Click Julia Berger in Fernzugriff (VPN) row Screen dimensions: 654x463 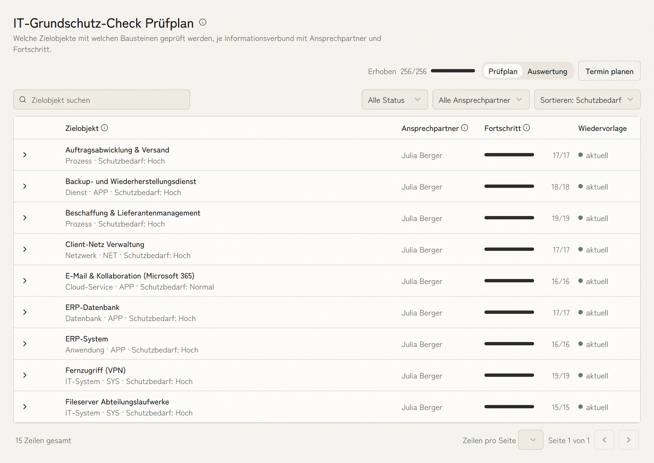(422, 376)
